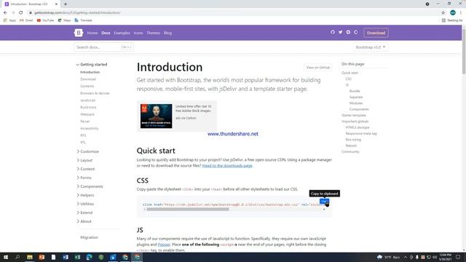Jump to Responsive meta tag section

coord(361,133)
